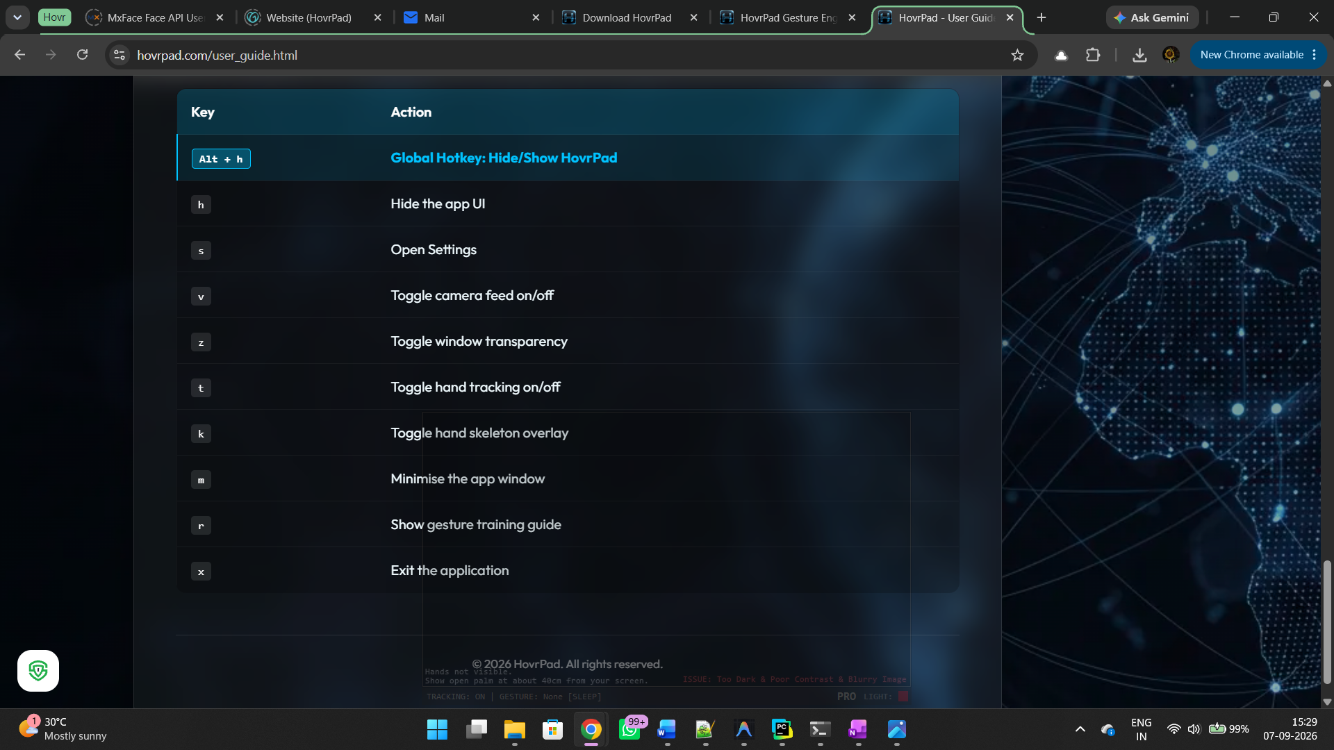Open Microsoft Word from the taskbar
The height and width of the screenshot is (750, 1334).
(667, 730)
